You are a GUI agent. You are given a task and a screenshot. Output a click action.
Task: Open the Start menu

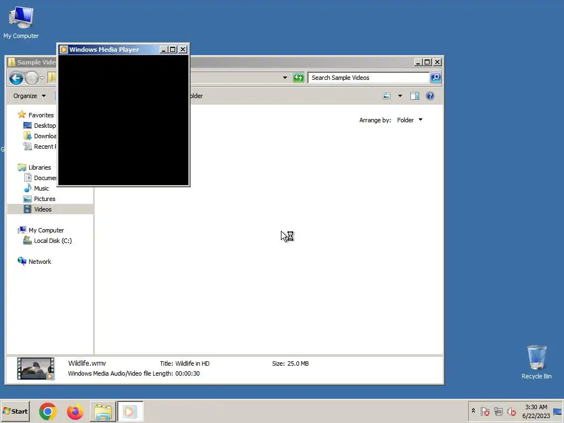tap(15, 411)
